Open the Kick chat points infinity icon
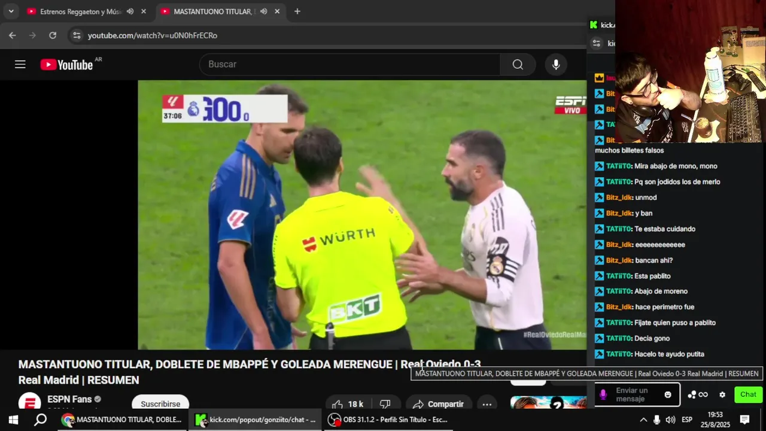The width and height of the screenshot is (766, 431). click(698, 394)
